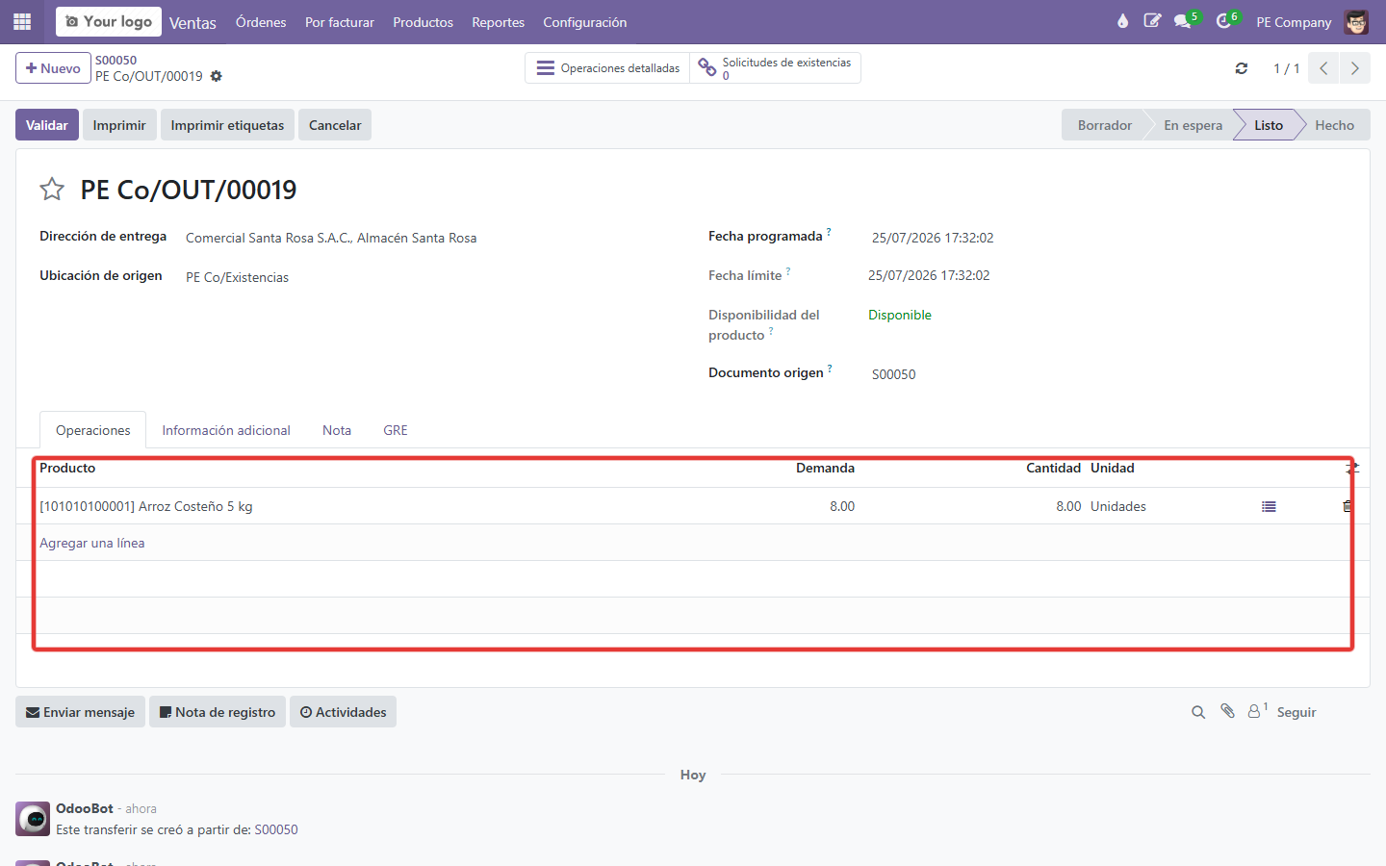
Task: Show followers list icon
Action: point(1257,711)
